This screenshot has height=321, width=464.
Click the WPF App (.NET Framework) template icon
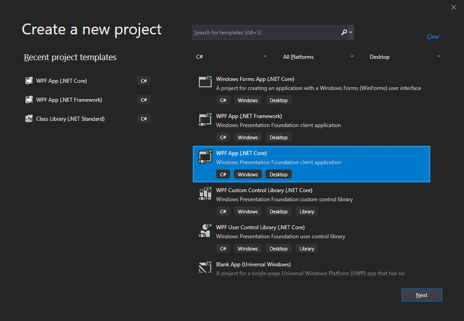pyautogui.click(x=205, y=119)
